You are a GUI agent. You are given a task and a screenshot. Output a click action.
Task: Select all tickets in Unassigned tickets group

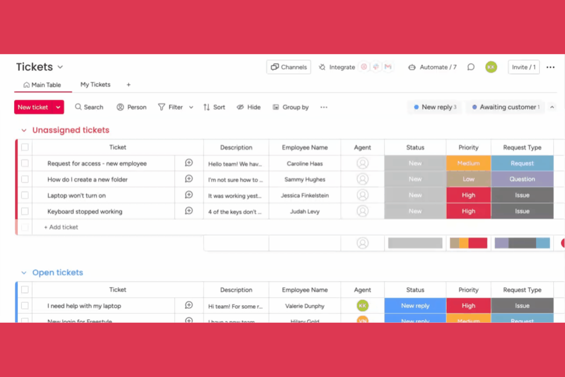pos(24,147)
